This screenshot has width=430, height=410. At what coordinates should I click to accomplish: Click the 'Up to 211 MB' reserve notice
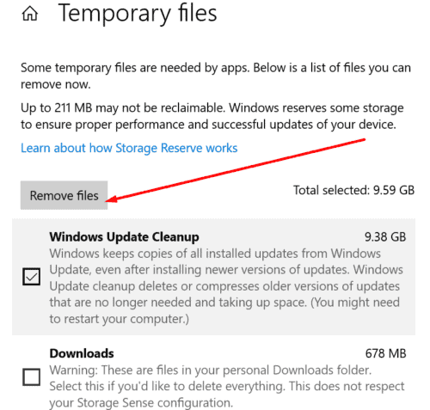[212, 116]
